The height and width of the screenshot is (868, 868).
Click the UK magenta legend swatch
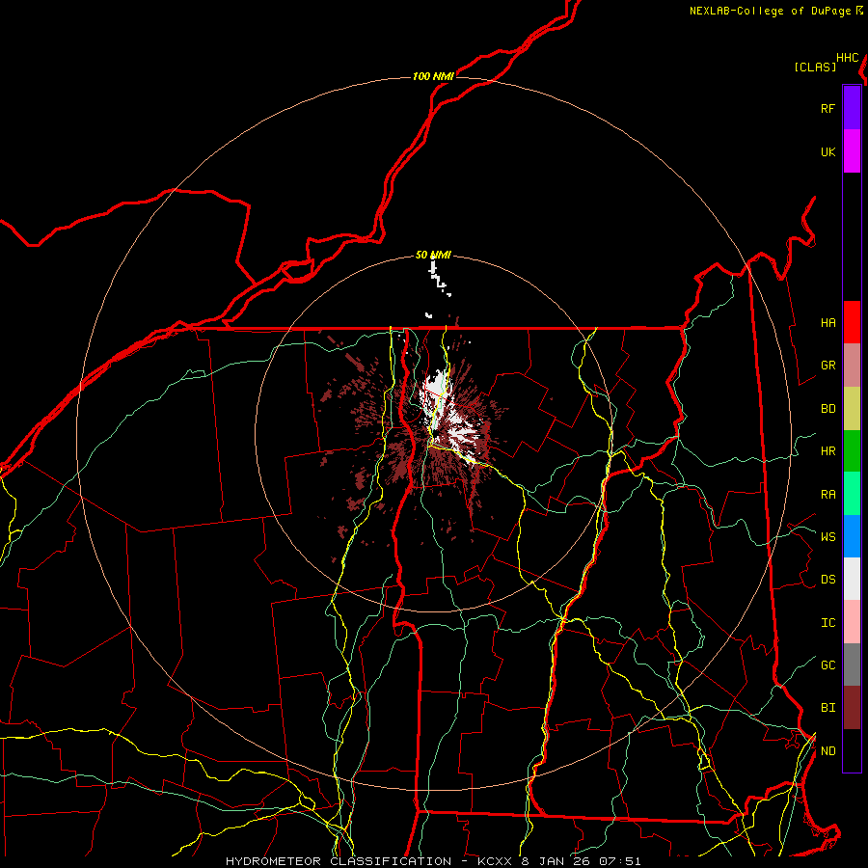pos(852,151)
